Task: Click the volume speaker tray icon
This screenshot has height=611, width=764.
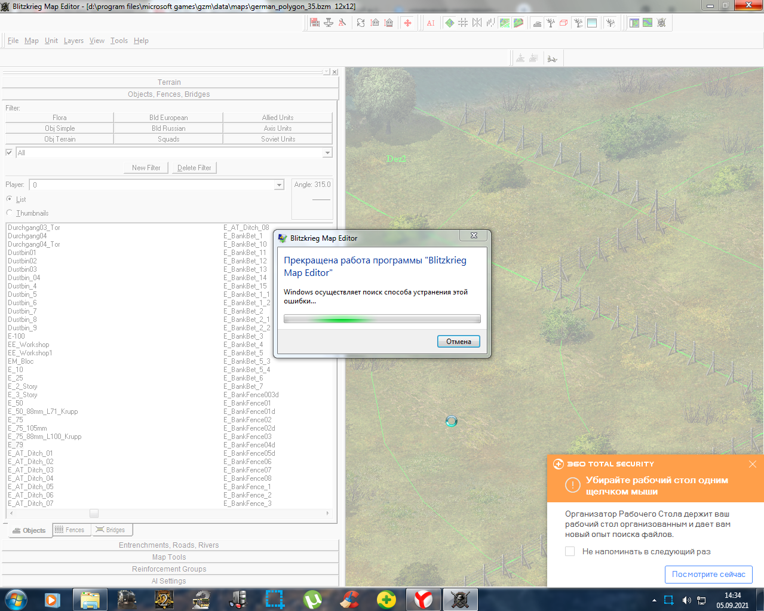Action: (x=686, y=600)
